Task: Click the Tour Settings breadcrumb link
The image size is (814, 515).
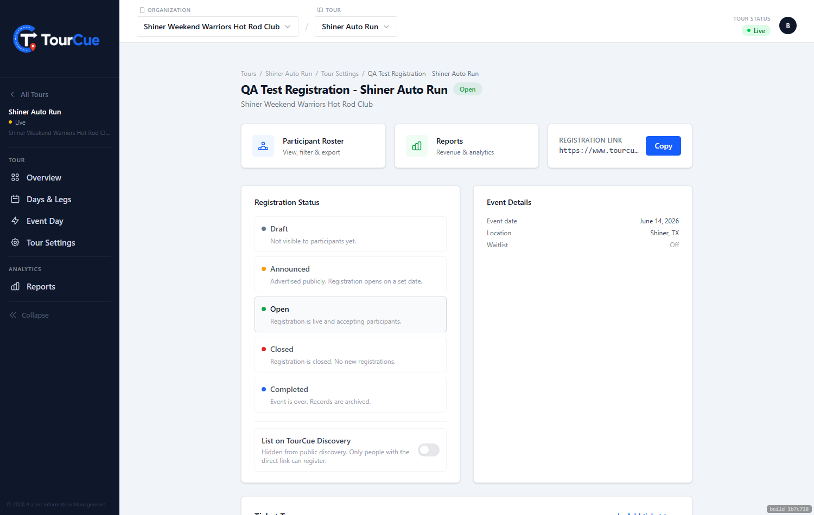Action: pyautogui.click(x=340, y=74)
